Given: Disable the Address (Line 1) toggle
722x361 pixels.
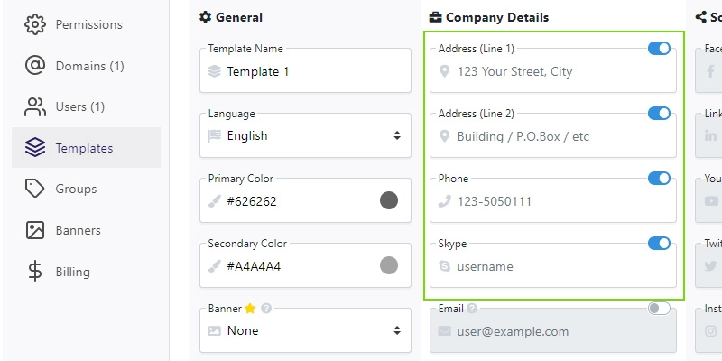Looking at the screenshot, I should pyautogui.click(x=659, y=49).
